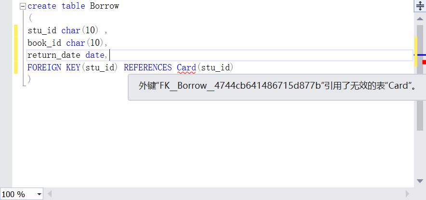Click the yellow change marker beside stu_id line

16,30
